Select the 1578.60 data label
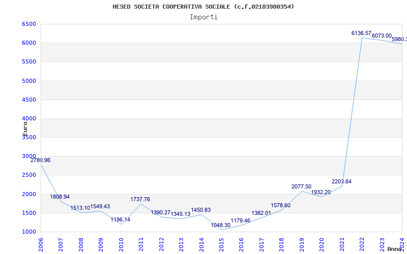Screen dimensions: 407x254 [x=281, y=205]
